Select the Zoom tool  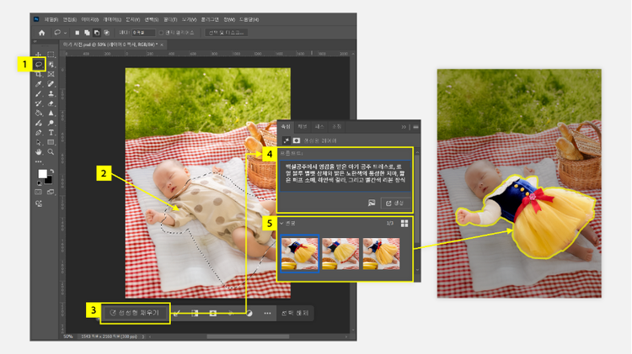(x=51, y=151)
